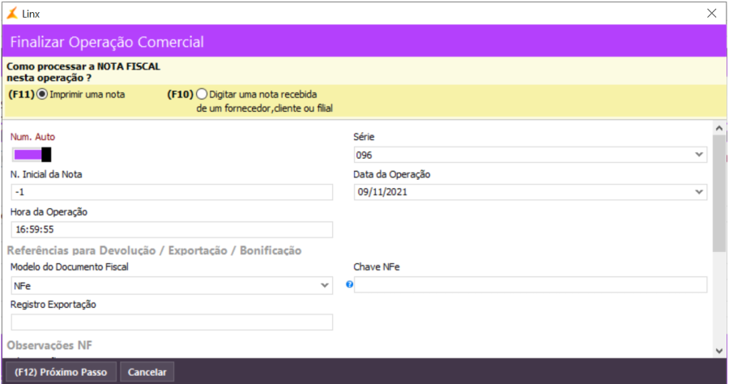Select the Imprimir uma nota radio option
Viewport: 729px width, 384px height.
coord(42,94)
